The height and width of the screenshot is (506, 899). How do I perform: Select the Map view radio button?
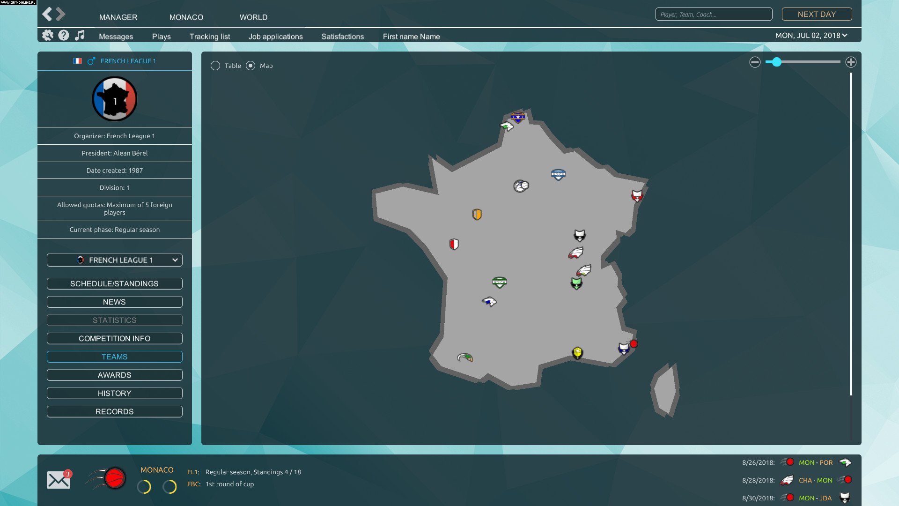250,66
